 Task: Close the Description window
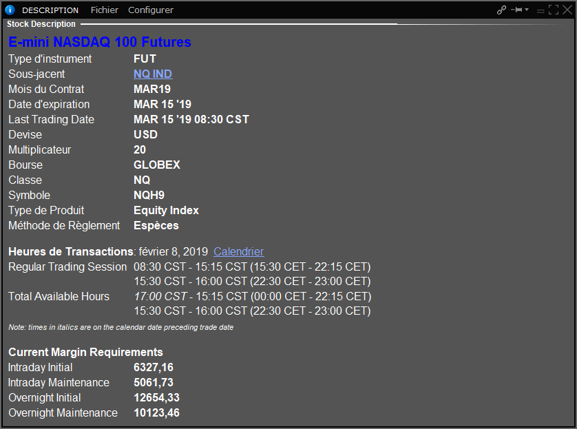567,10
